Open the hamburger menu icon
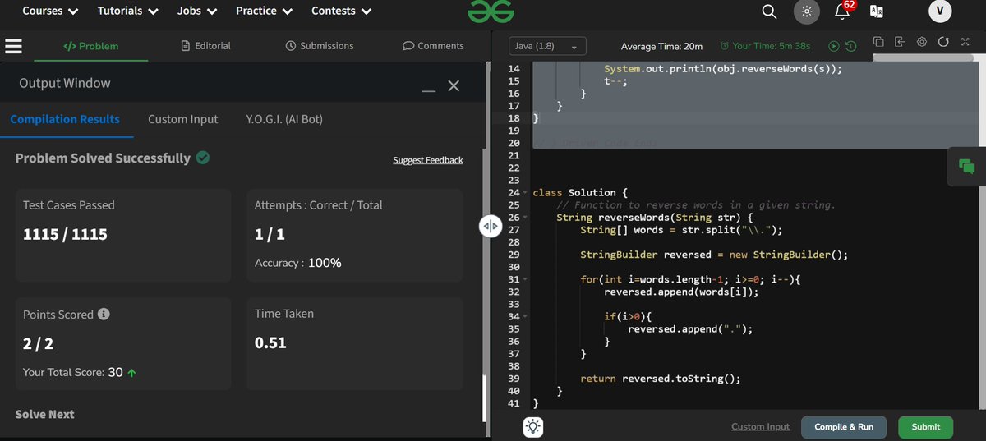986x441 pixels. [x=13, y=46]
